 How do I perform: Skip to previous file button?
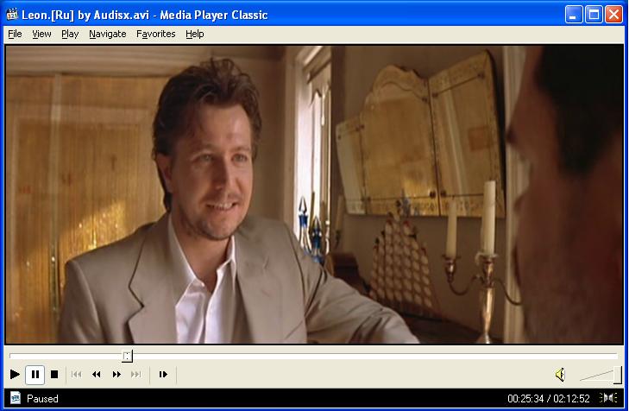pyautogui.click(x=76, y=375)
